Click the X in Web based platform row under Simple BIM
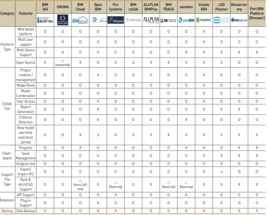This screenshot has height=215, width=269. click(x=204, y=32)
